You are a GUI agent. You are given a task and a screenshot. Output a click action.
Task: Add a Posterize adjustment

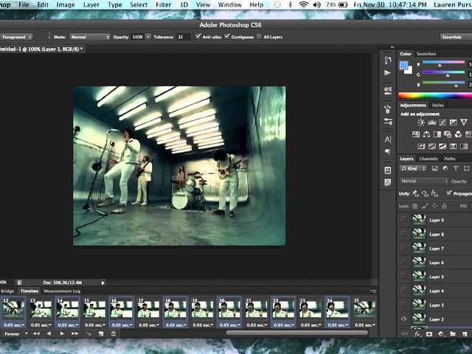[x=431, y=146]
